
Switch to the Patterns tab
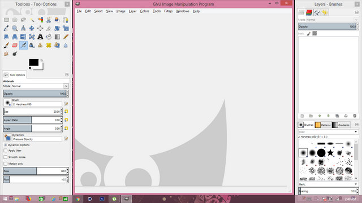tap(323, 125)
